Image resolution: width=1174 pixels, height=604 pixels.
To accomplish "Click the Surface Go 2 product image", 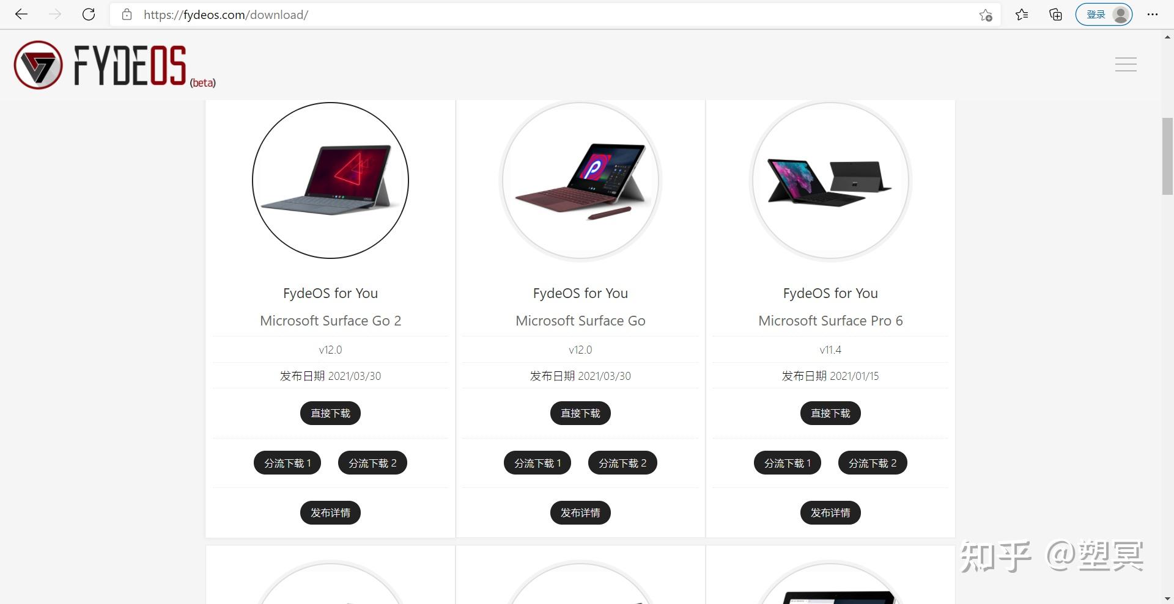I will click(330, 181).
